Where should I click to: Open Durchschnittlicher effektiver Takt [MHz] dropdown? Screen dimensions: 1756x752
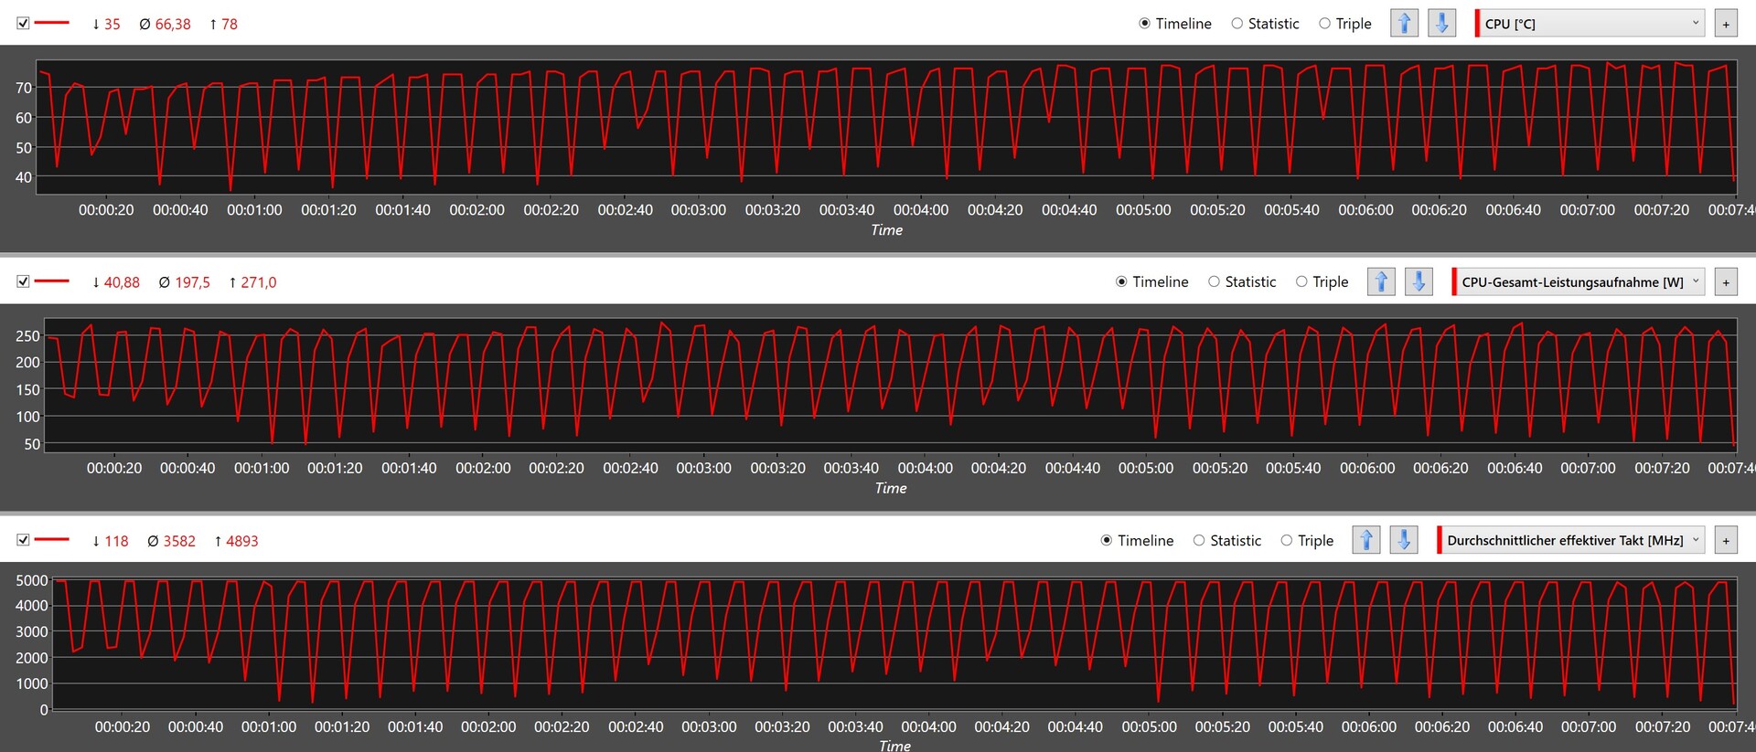tap(1572, 540)
